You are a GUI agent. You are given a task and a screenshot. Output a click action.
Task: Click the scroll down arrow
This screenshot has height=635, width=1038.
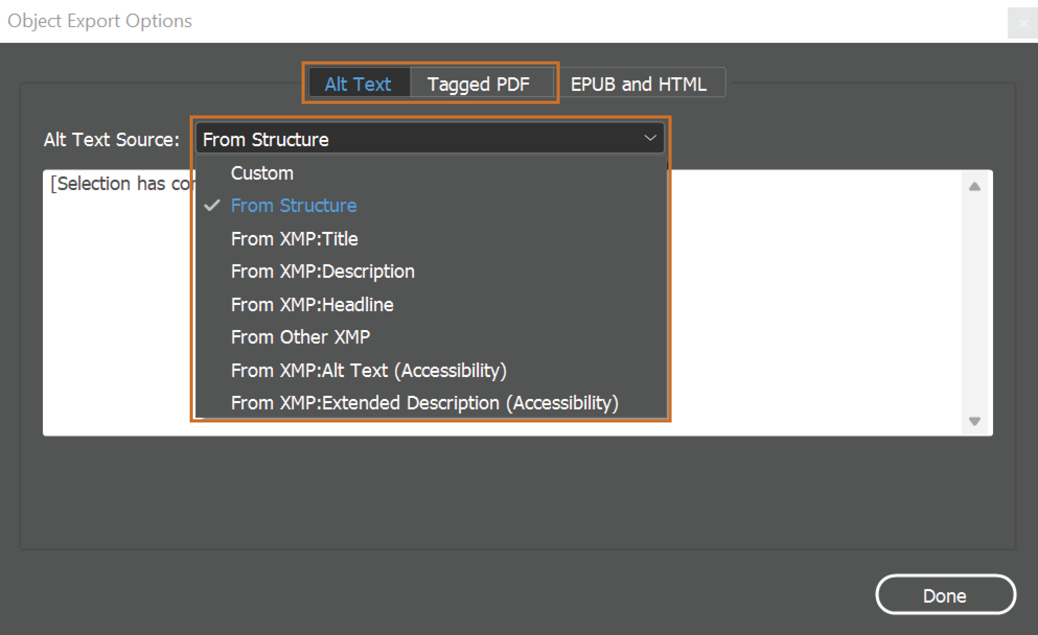pyautogui.click(x=974, y=421)
